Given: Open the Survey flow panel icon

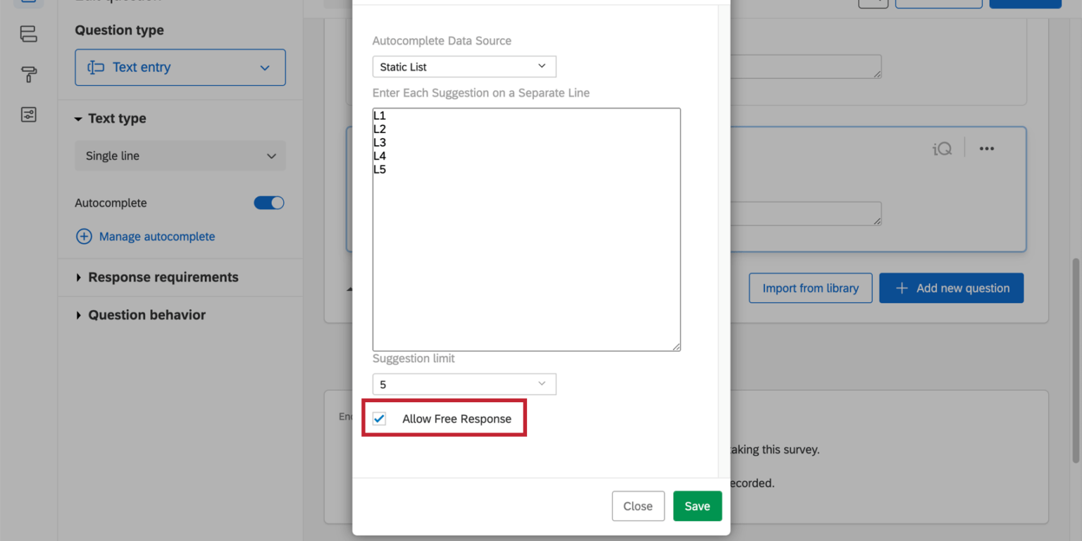Looking at the screenshot, I should click(29, 34).
